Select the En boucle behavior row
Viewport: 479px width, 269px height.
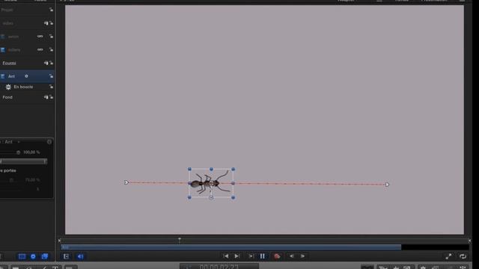[27, 87]
